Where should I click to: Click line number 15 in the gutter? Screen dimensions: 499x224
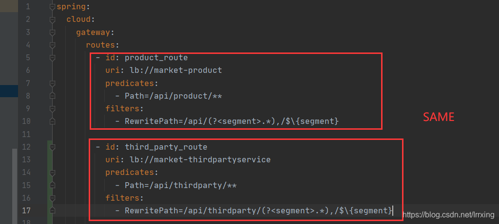26,185
